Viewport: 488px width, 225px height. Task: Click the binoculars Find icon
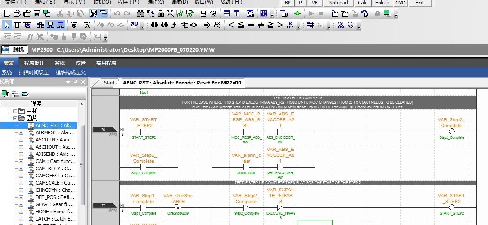[x=140, y=13]
